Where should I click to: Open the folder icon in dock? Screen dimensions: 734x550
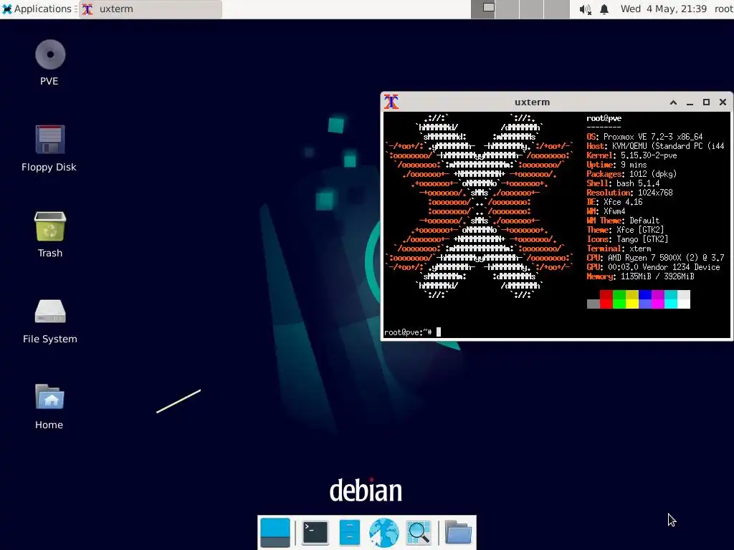click(x=458, y=533)
